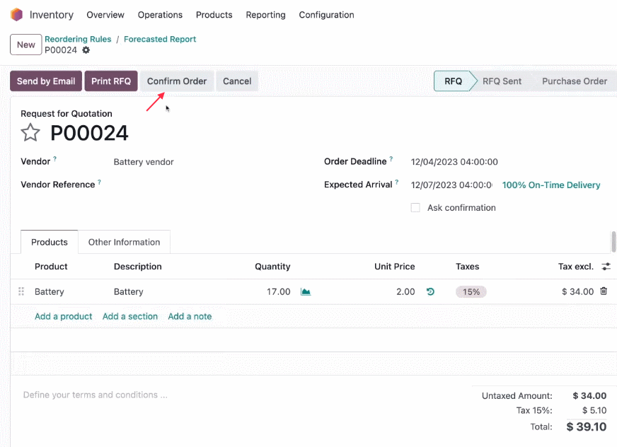Screen dimensions: 617x447
Task: Click the Send by Email button
Action: (46, 81)
